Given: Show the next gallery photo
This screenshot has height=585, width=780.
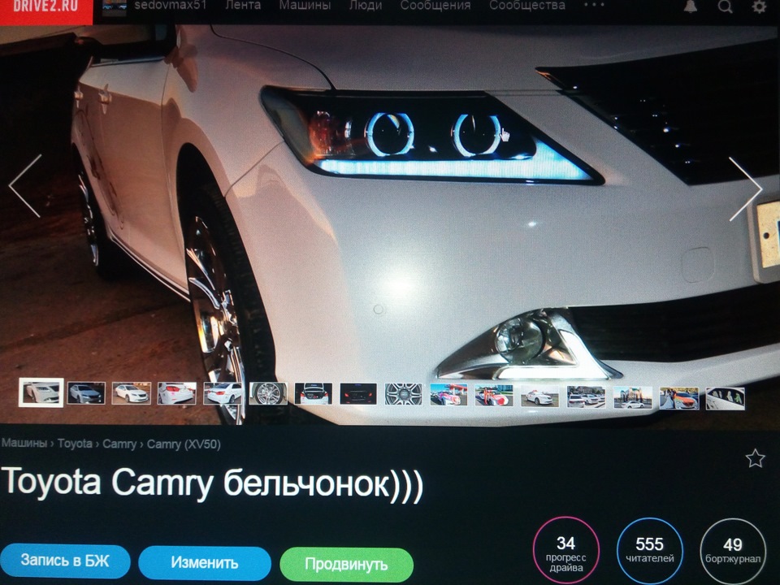Looking at the screenshot, I should point(746,188).
